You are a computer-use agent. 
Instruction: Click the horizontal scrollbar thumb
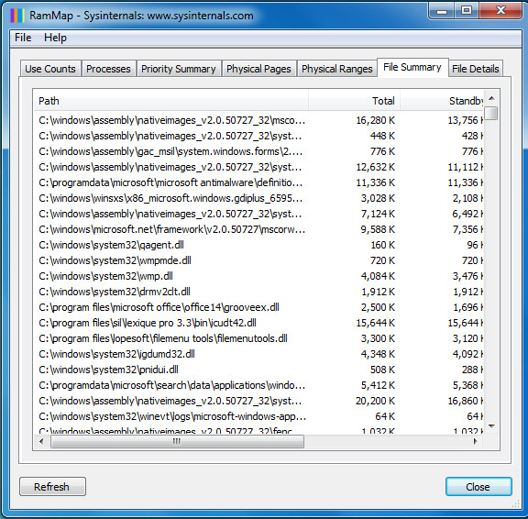(177, 441)
